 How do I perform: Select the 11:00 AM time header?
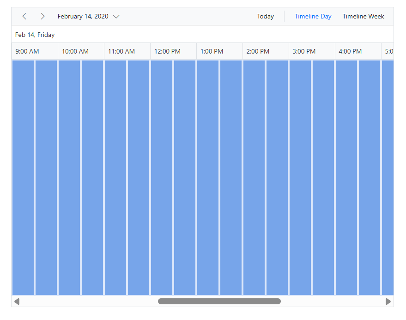tap(127, 51)
